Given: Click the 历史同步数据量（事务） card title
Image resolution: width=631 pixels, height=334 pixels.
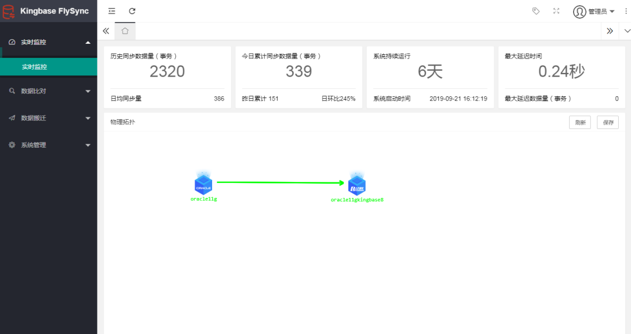Looking at the screenshot, I should click(144, 56).
